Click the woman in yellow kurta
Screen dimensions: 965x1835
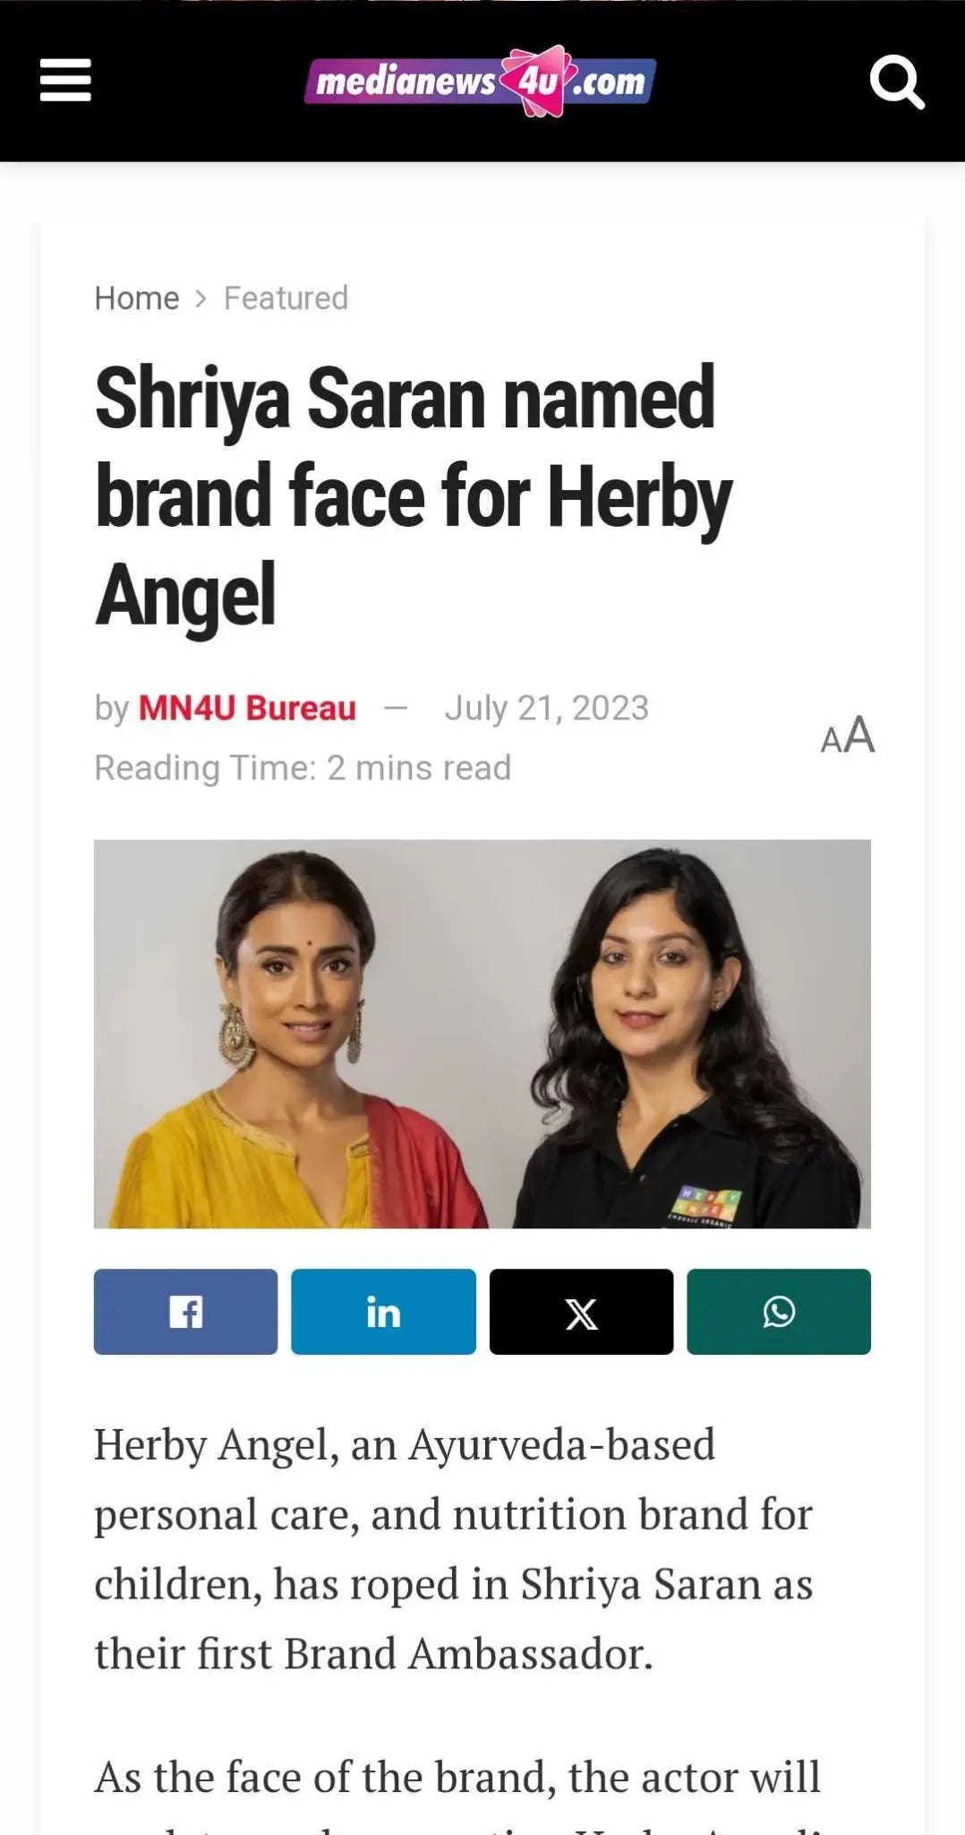click(x=295, y=1039)
